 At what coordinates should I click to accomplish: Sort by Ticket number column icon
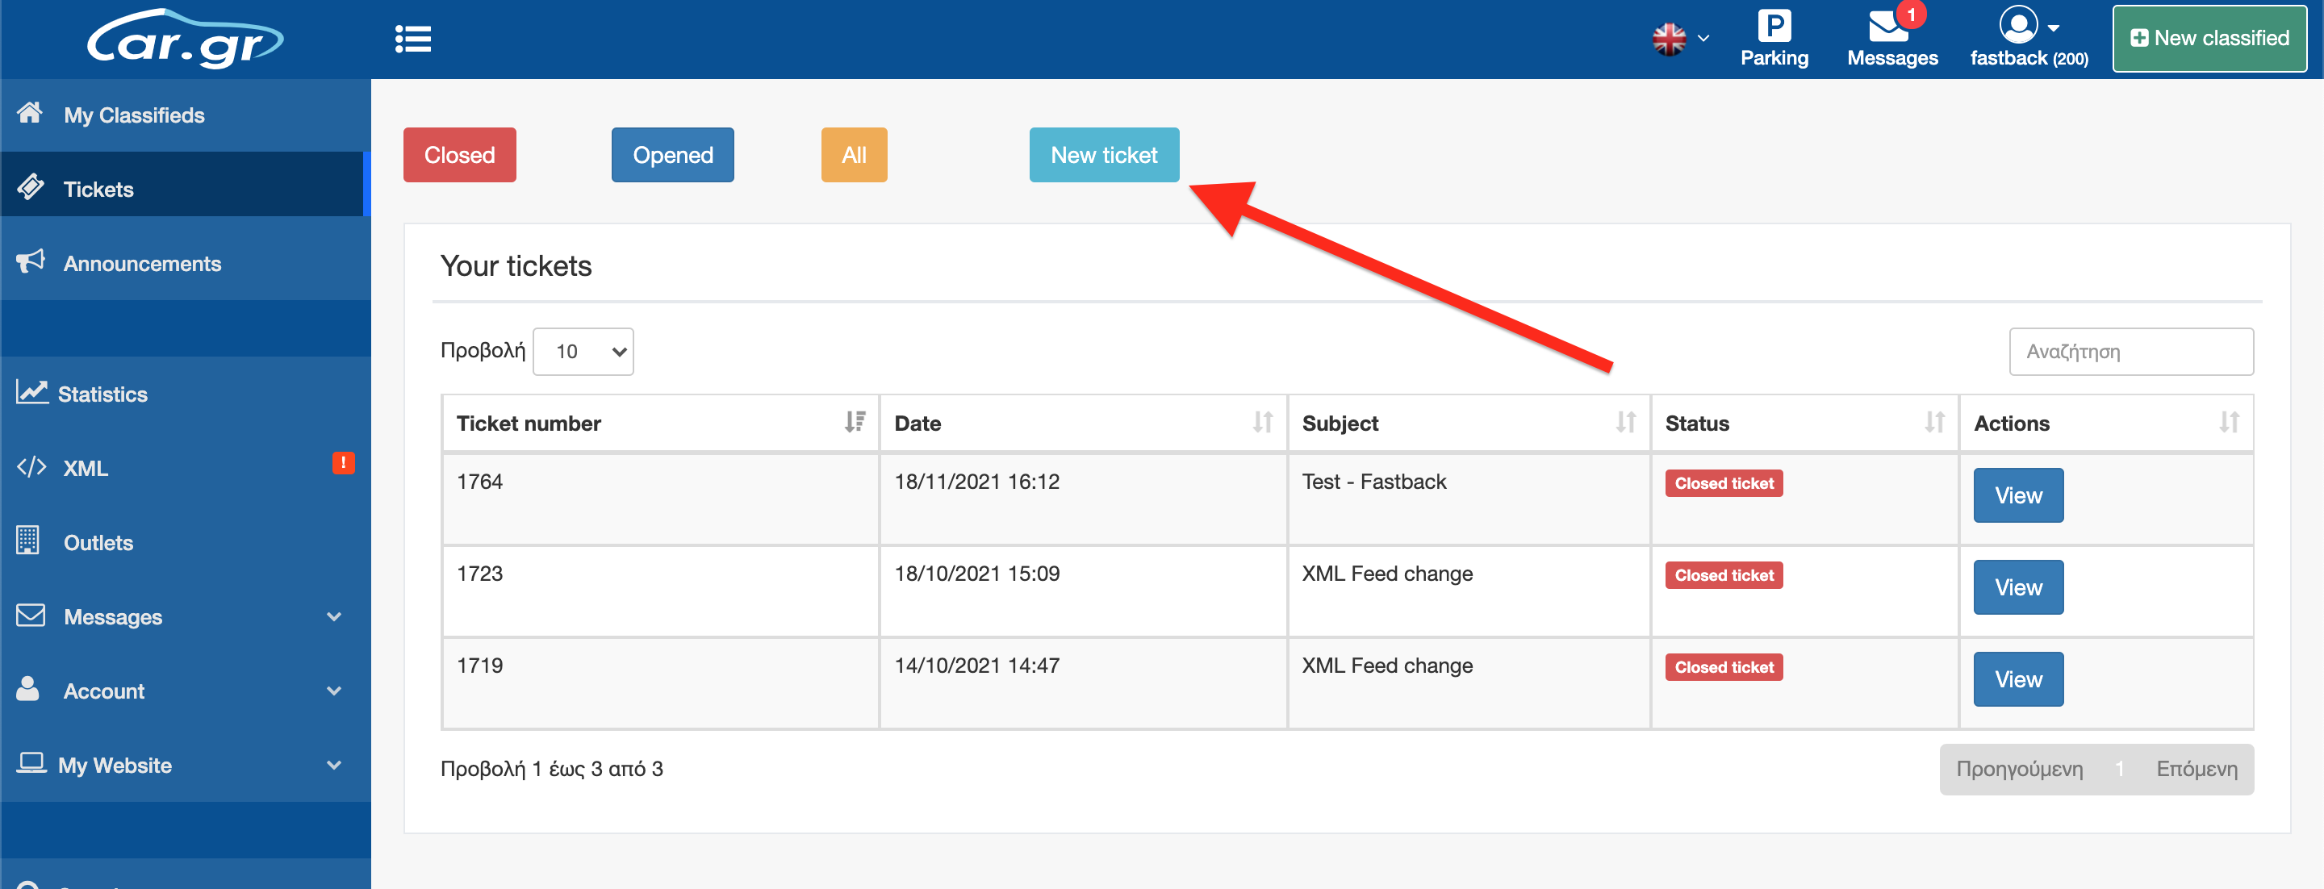coord(855,422)
